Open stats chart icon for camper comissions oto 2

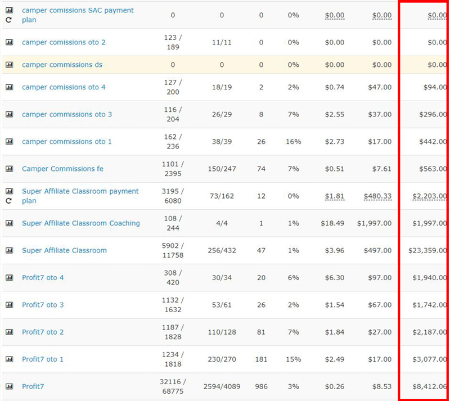tap(9, 43)
